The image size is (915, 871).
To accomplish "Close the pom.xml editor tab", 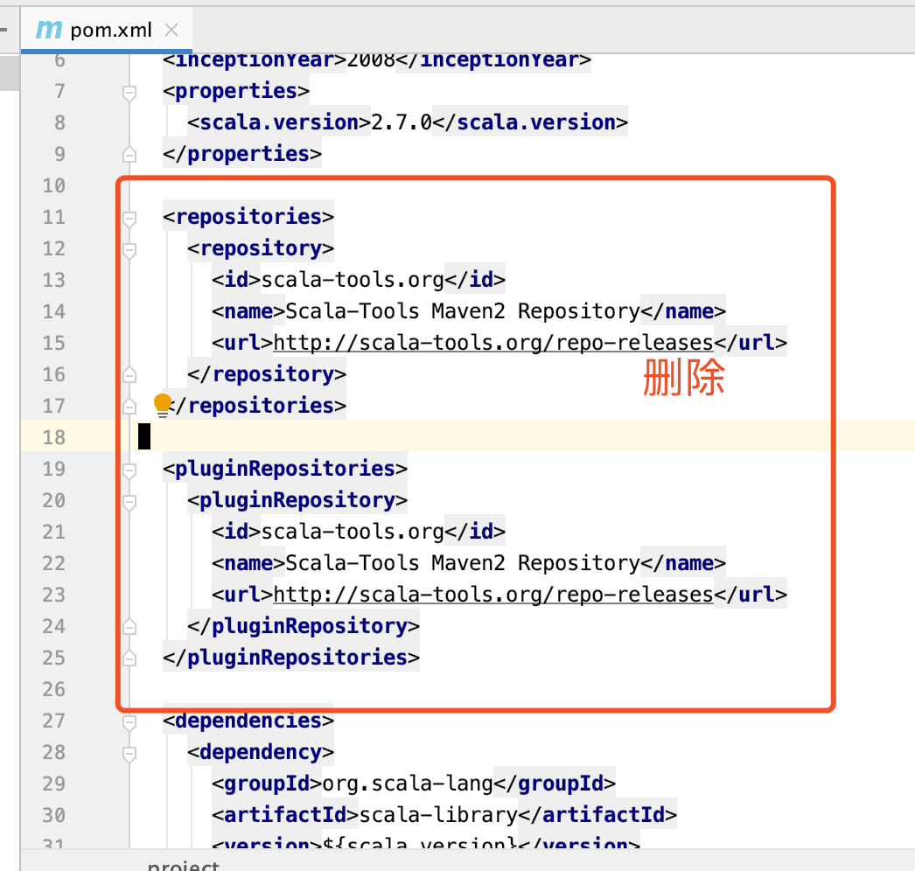I will click(x=172, y=30).
